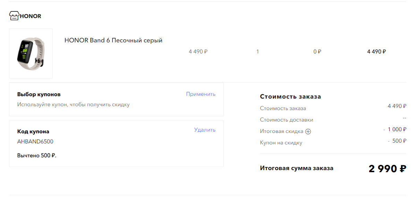Click the Вычтено 500 ₽ text
The height and width of the screenshot is (201, 417).
click(37, 156)
